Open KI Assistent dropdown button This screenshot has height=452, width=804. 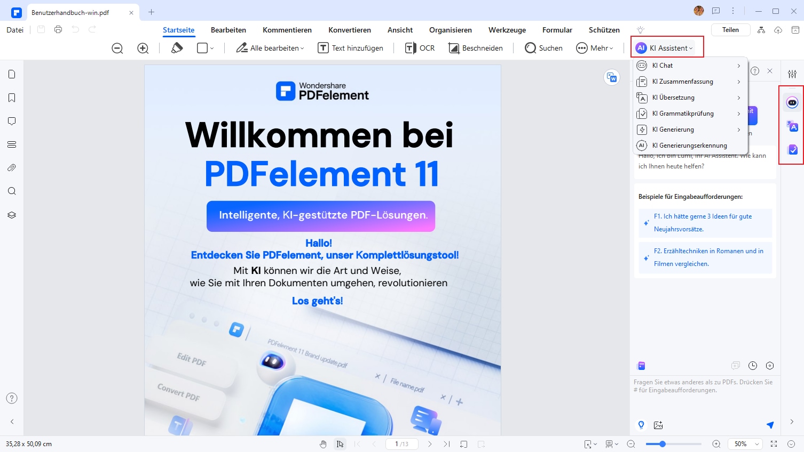pos(665,48)
